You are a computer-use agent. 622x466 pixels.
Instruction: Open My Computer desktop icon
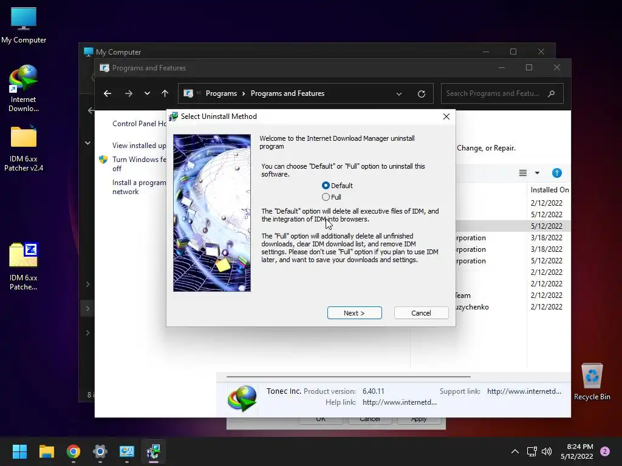(x=24, y=25)
